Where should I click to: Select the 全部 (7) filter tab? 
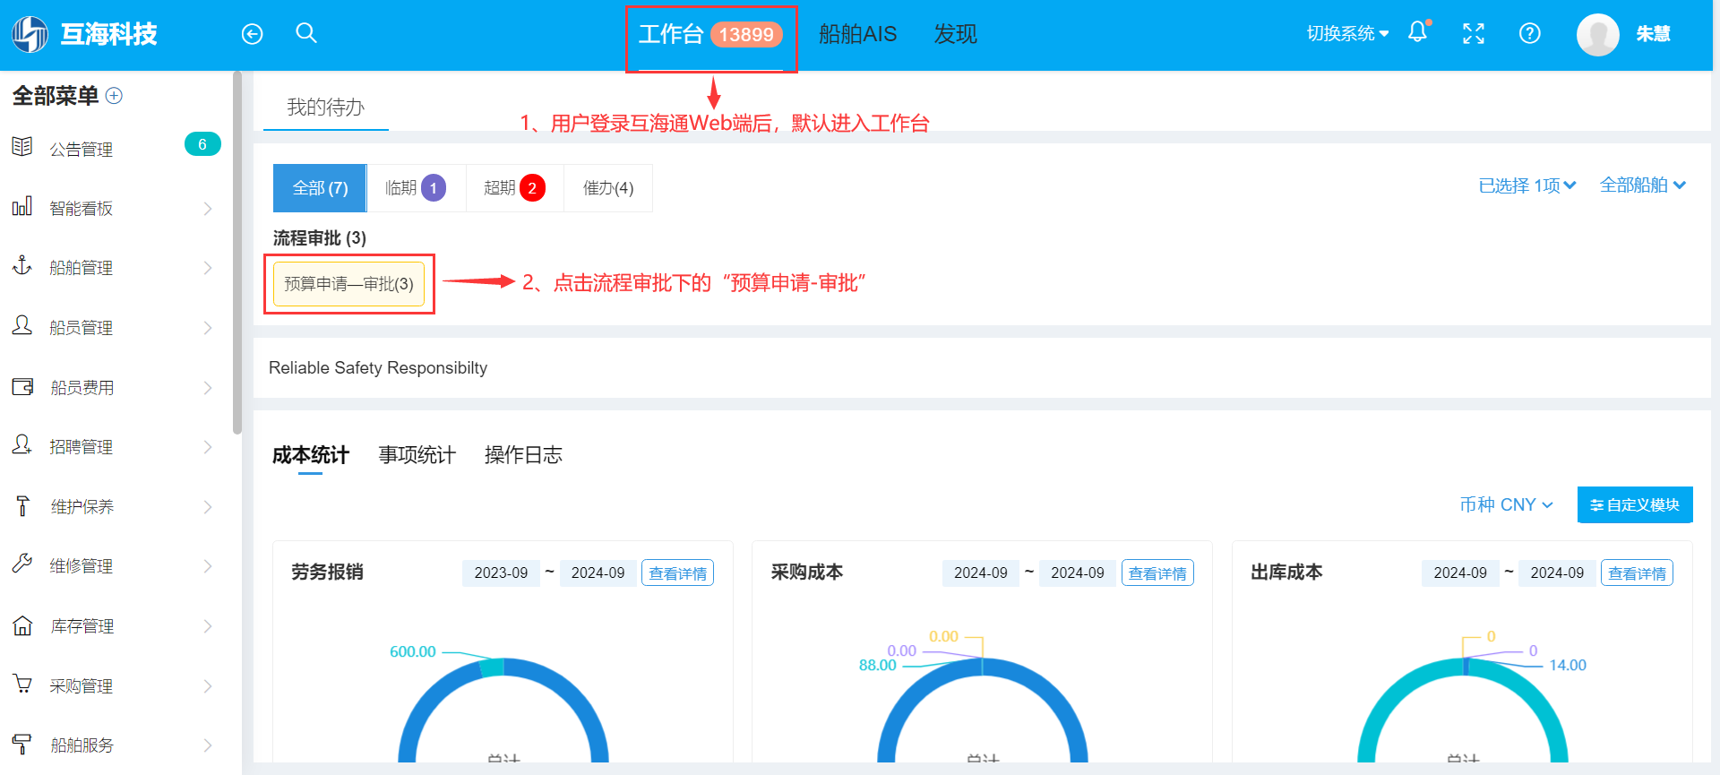coord(320,188)
